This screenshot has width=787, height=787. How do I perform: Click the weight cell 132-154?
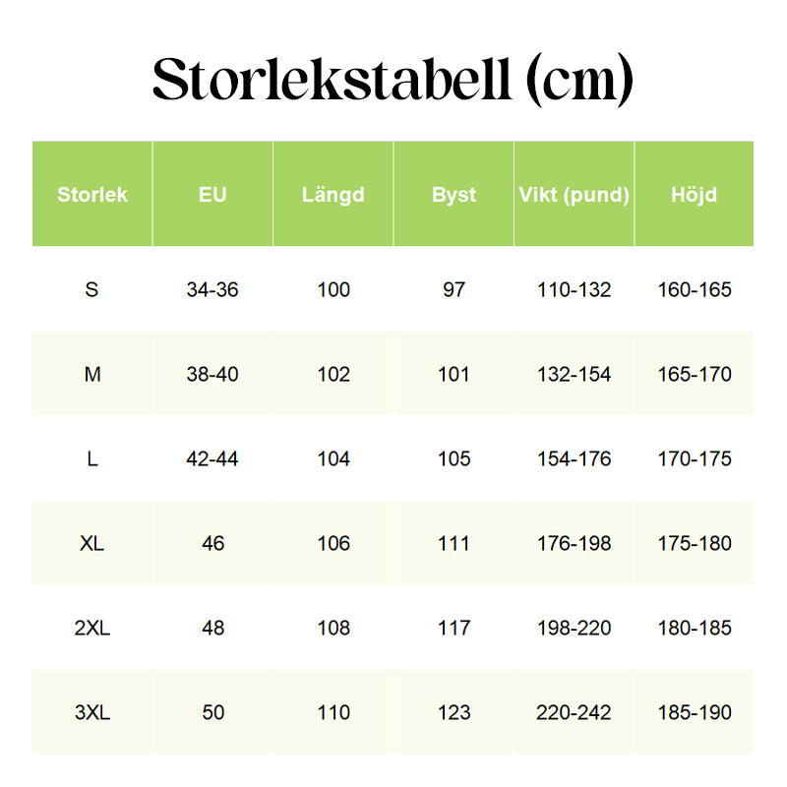[575, 374]
